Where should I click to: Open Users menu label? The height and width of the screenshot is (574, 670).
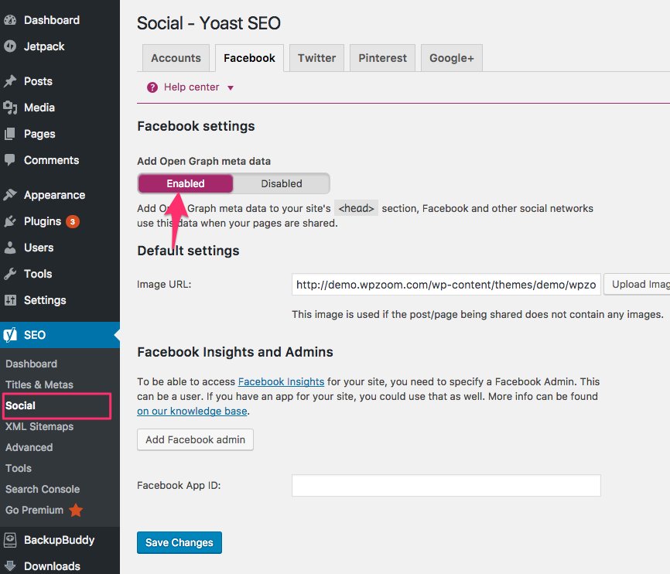click(x=39, y=248)
